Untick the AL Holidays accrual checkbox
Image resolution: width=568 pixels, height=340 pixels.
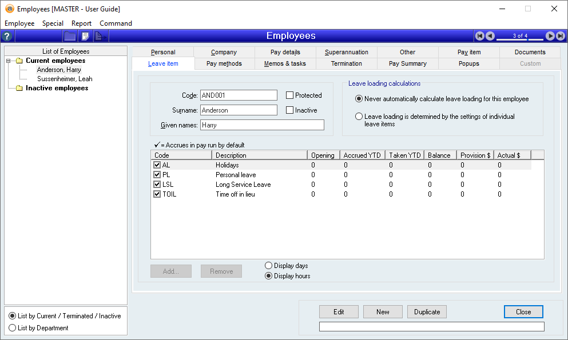(157, 165)
